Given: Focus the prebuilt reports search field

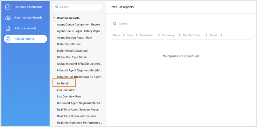Looking at the screenshot, I should click(183, 24).
